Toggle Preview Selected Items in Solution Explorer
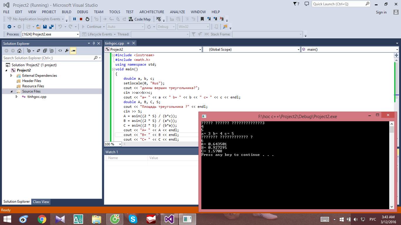401x225 pixels. point(73,51)
